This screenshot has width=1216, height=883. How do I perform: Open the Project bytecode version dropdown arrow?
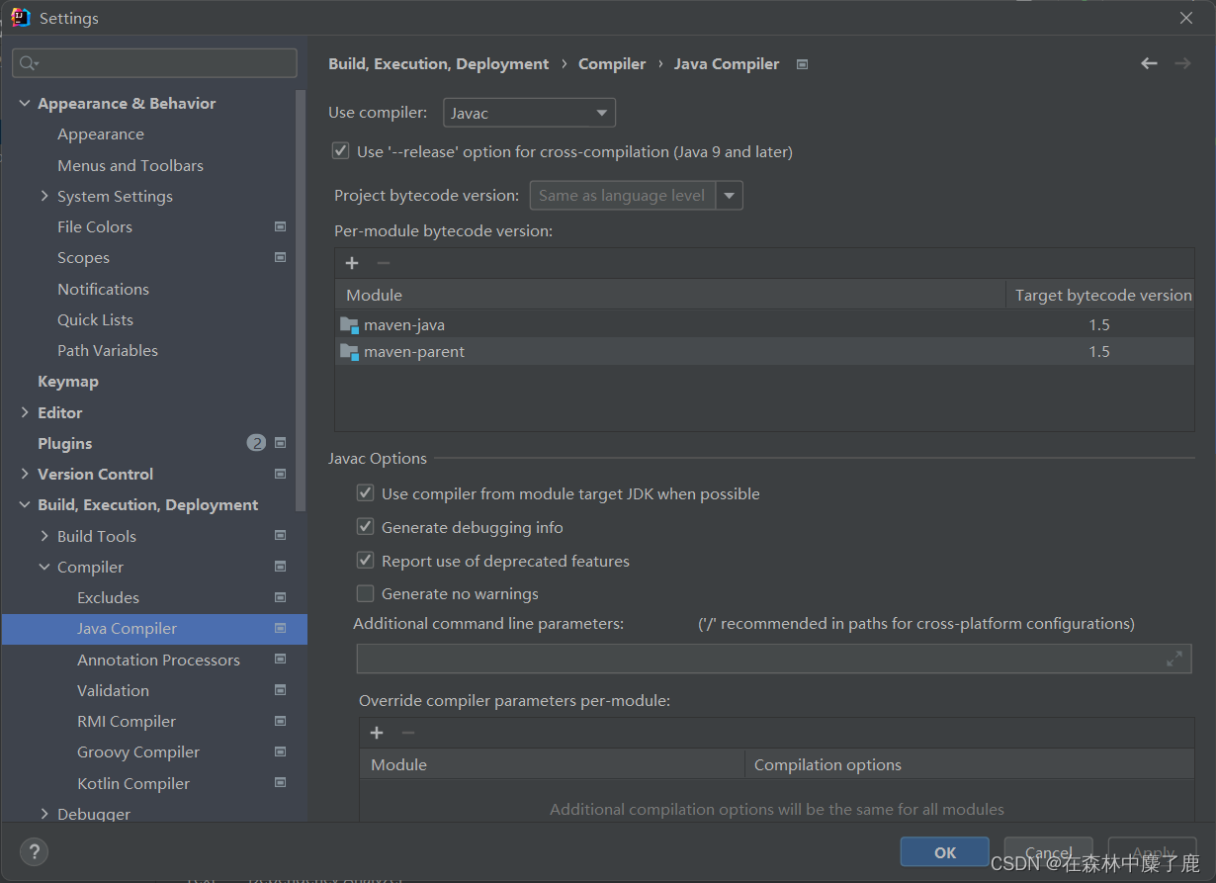[730, 196]
